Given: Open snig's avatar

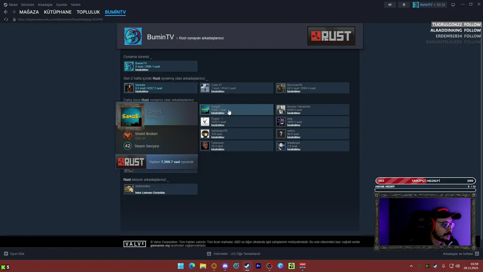Looking at the screenshot, I should point(281,122).
